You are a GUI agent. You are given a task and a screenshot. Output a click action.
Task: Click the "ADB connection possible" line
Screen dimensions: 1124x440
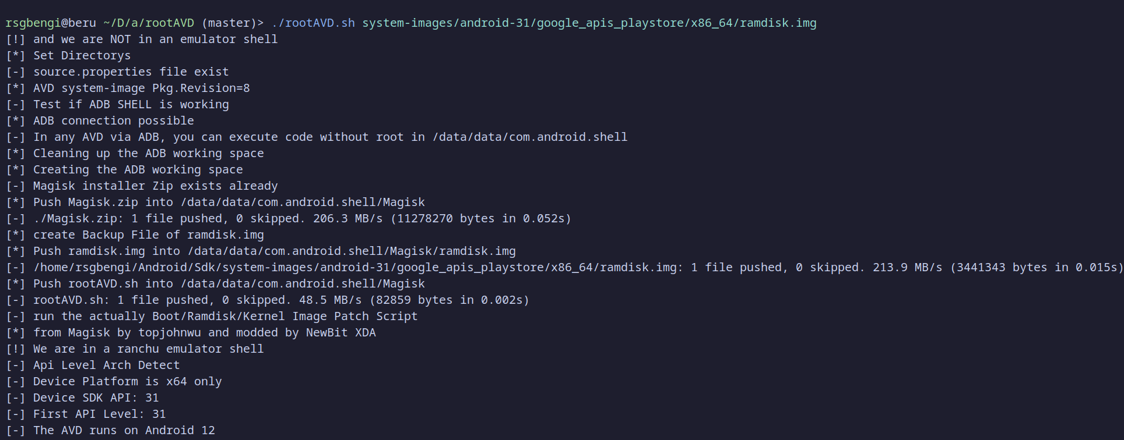[x=113, y=121]
